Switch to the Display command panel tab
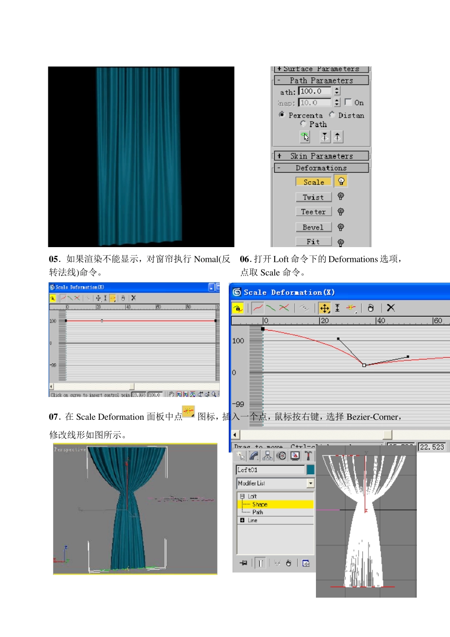 point(295,456)
